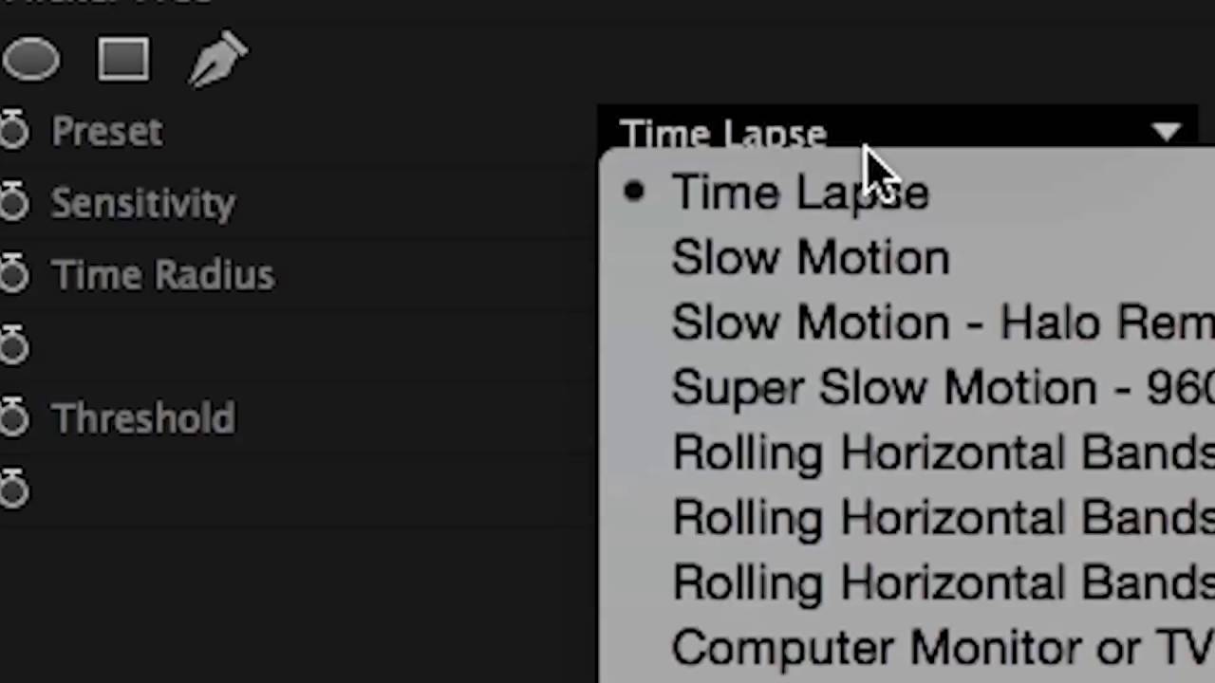1215x683 pixels.
Task: Choose the Slow Motion preset
Action: [810, 258]
